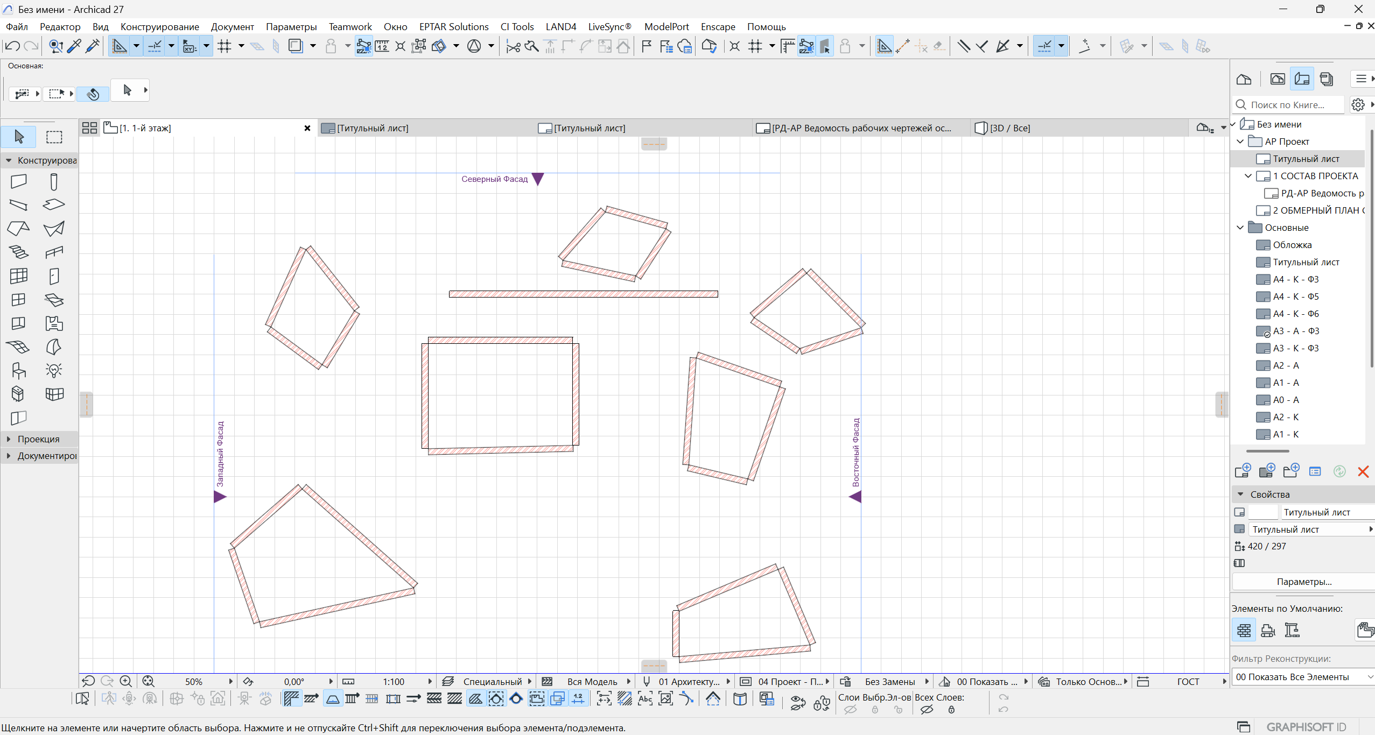Select the Wall tool in toolbox
Image resolution: width=1375 pixels, height=735 pixels.
pyautogui.click(x=18, y=181)
